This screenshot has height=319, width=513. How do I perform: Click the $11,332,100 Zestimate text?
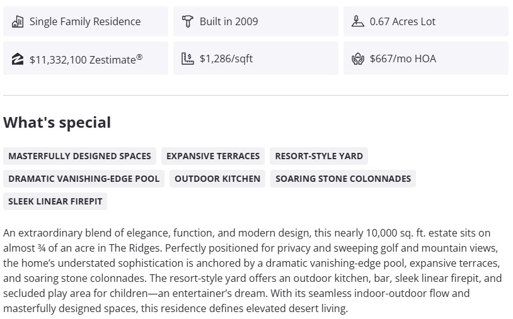[86, 59]
